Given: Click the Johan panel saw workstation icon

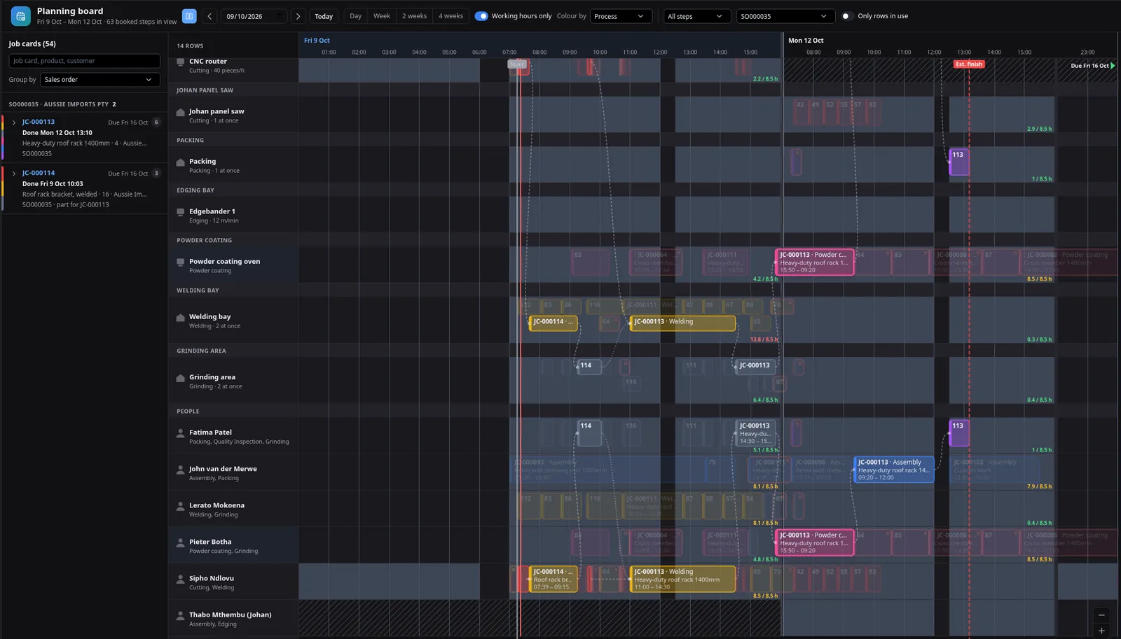Looking at the screenshot, I should (180, 113).
